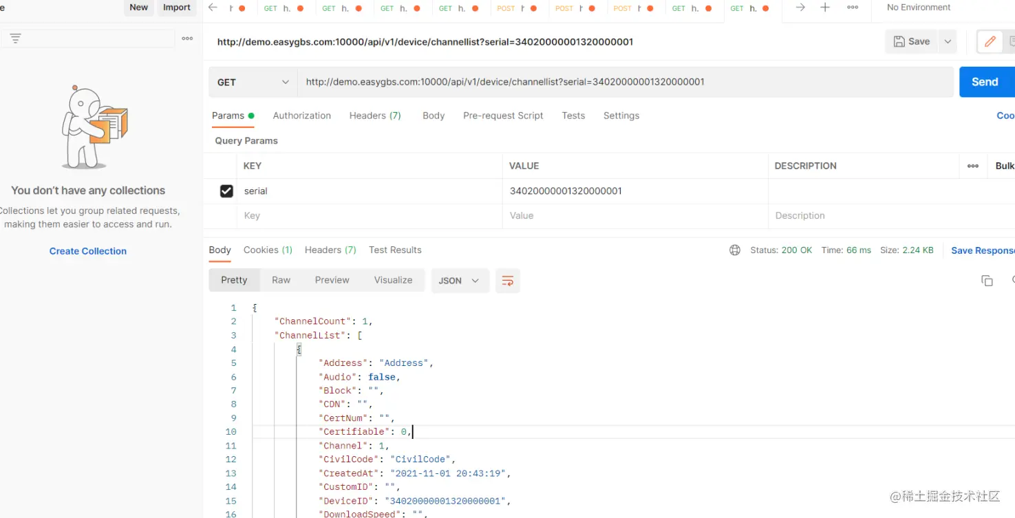The width and height of the screenshot is (1015, 518).
Task: Click the Size: 2.24 KB text
Action: click(x=907, y=250)
